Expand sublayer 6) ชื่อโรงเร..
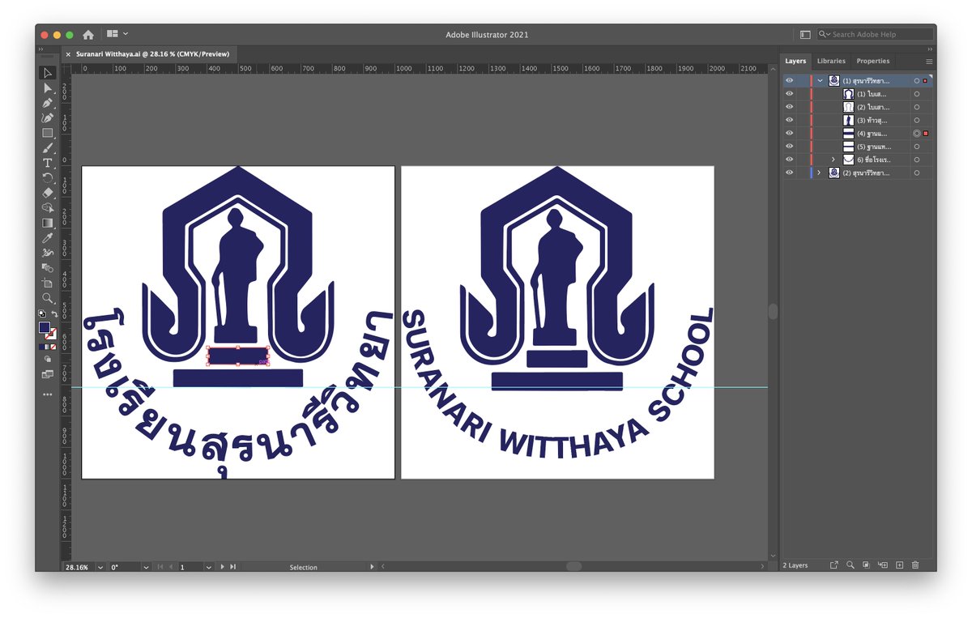 click(833, 160)
